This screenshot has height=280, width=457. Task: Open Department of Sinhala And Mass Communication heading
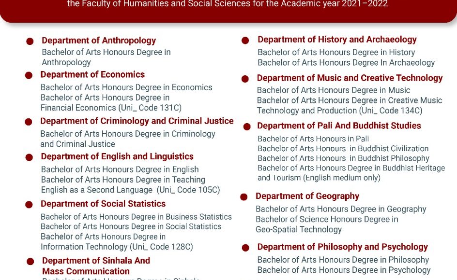pos(96,266)
